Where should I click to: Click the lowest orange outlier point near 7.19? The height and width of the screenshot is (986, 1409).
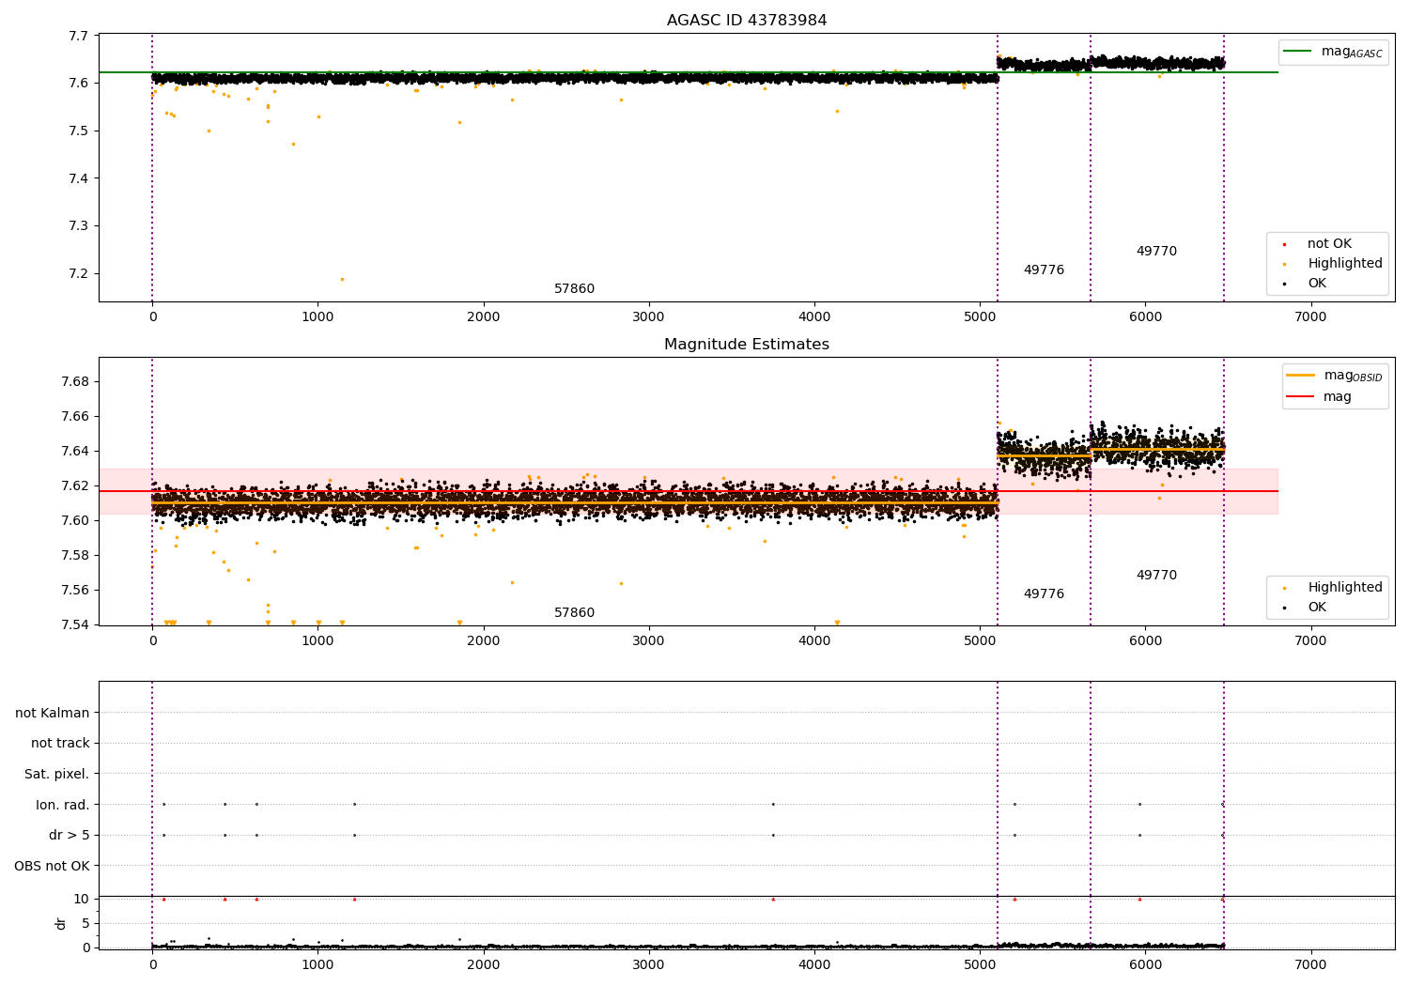342,279
